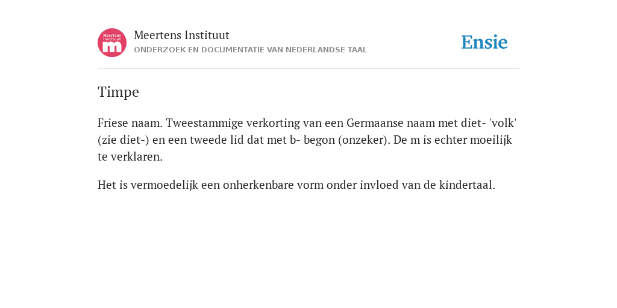Viewport: 617px width, 308px height.
Task: Open the blue Ensie logo
Action: coord(484,42)
